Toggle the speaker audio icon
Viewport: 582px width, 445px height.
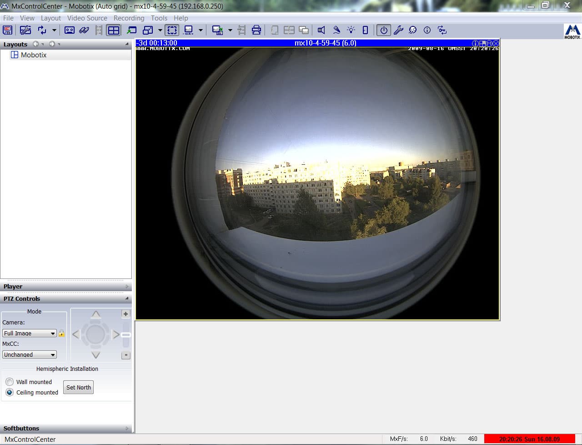321,30
